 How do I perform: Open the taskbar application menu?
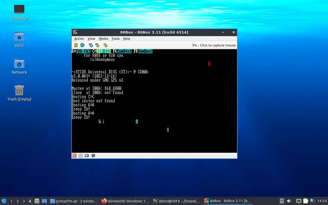(x=4, y=201)
